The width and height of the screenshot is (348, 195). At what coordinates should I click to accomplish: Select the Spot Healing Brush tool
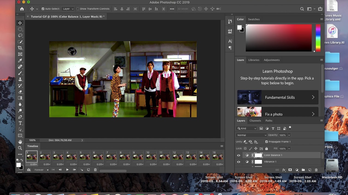coord(20,67)
